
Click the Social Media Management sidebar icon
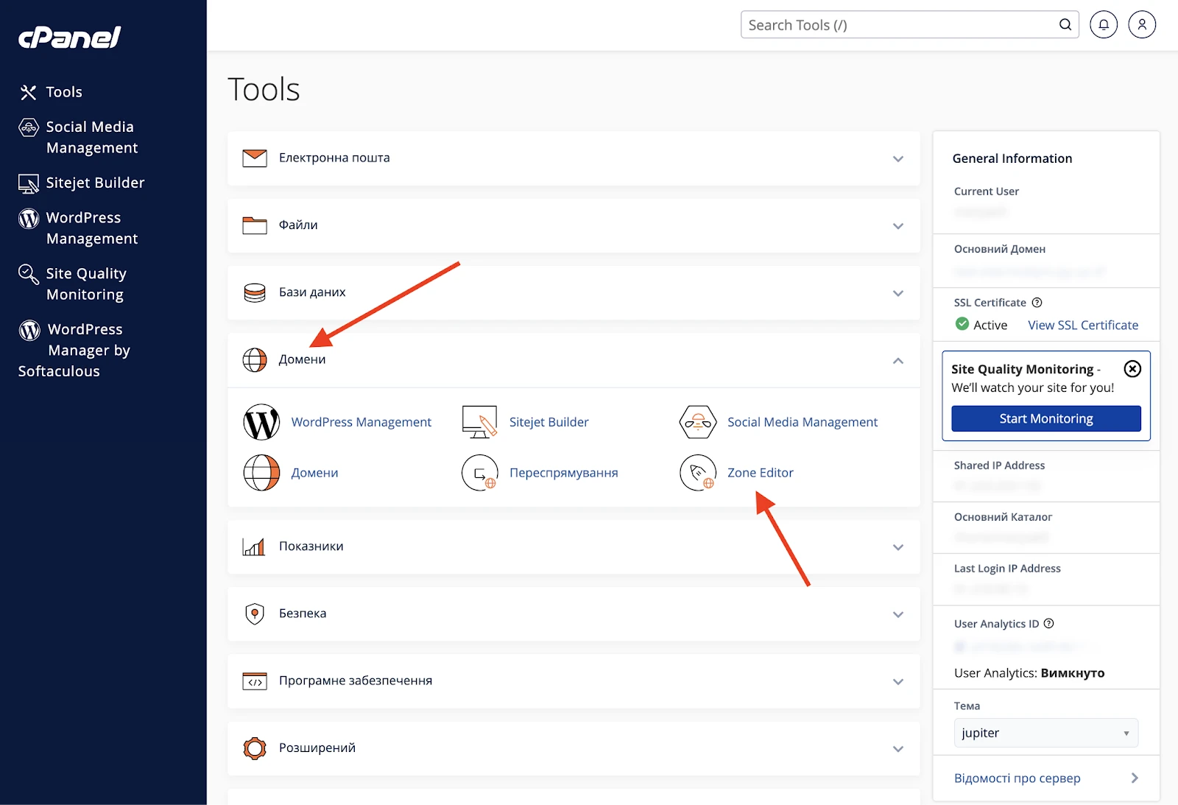(28, 127)
